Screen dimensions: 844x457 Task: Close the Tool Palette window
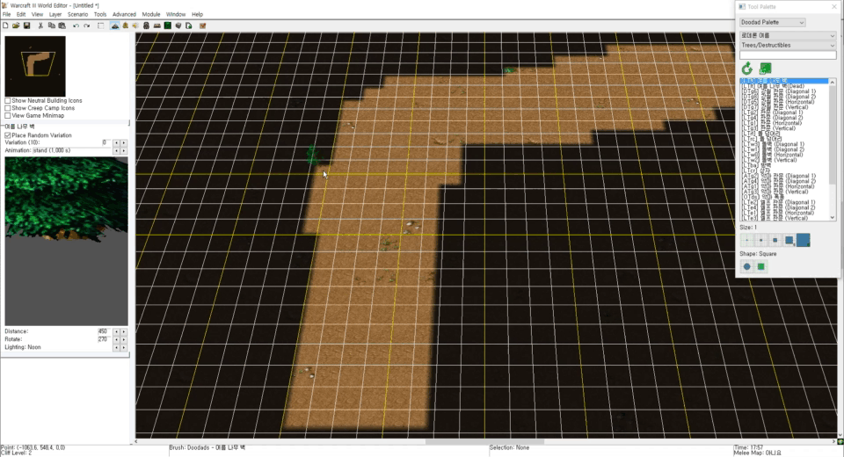tap(834, 6)
